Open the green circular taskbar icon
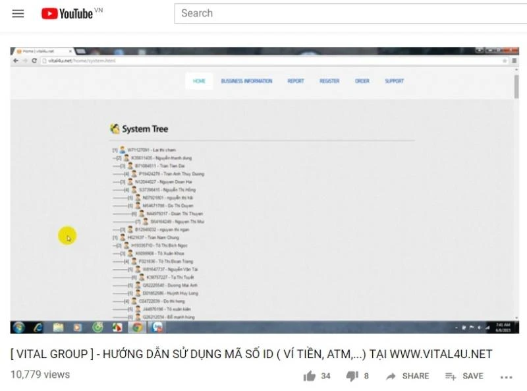 pos(97,327)
